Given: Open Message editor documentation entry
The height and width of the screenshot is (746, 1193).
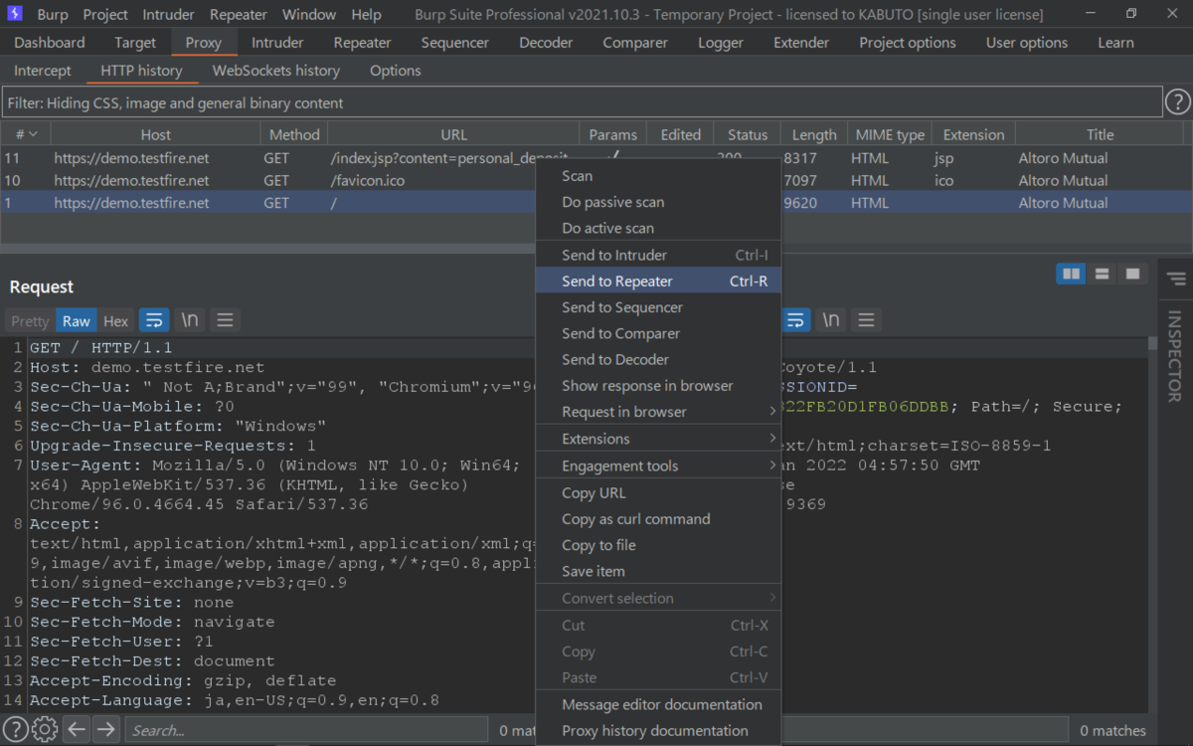Looking at the screenshot, I should pyautogui.click(x=658, y=704).
